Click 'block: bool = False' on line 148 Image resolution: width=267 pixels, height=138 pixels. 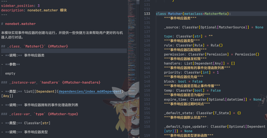(183, 82)
